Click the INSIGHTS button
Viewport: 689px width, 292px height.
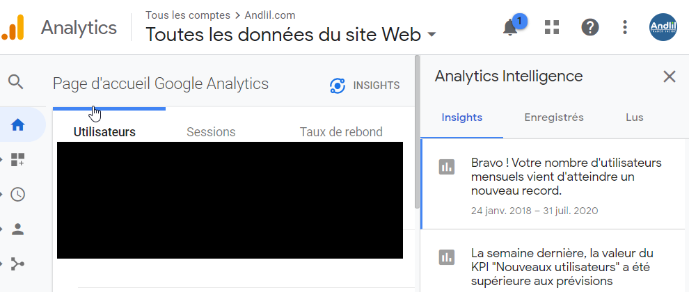pos(365,86)
